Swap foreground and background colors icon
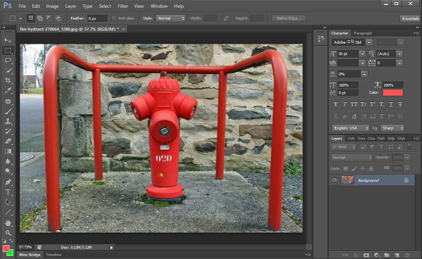Image resolution: width=422 pixels, height=259 pixels. pos(11,241)
